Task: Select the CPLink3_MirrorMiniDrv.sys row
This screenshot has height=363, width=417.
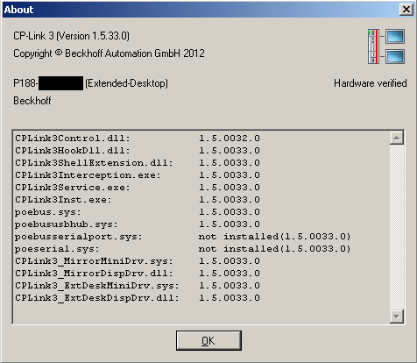Action: [138, 260]
